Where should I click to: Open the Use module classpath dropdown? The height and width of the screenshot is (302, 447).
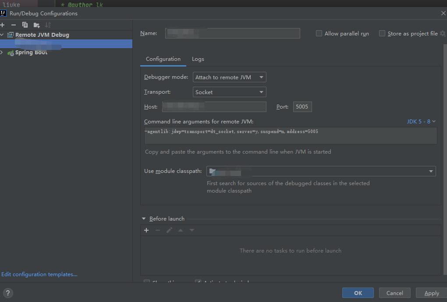point(321,171)
